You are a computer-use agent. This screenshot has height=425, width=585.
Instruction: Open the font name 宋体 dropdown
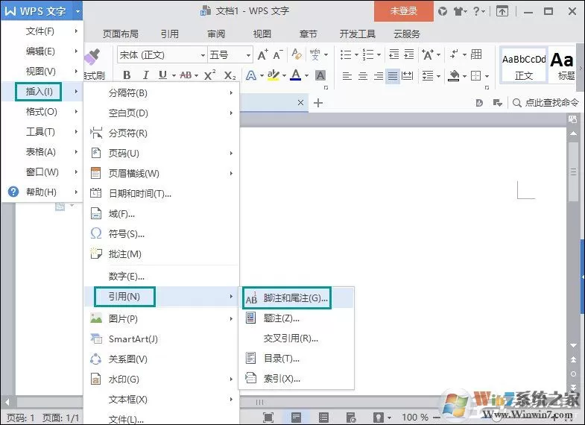[203, 55]
